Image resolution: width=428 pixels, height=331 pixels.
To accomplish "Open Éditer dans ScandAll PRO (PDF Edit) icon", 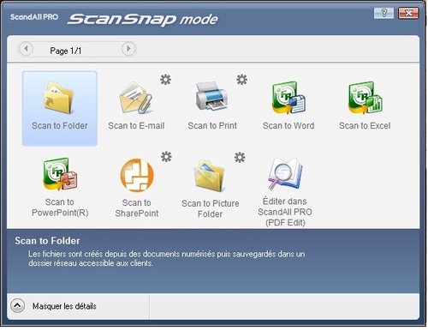I will point(285,174).
